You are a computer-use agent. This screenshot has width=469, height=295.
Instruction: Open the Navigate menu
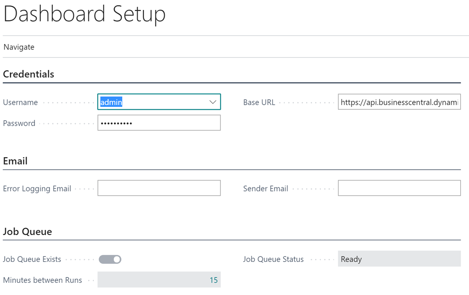(19, 47)
